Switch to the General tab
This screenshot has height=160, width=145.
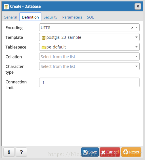[10, 17]
